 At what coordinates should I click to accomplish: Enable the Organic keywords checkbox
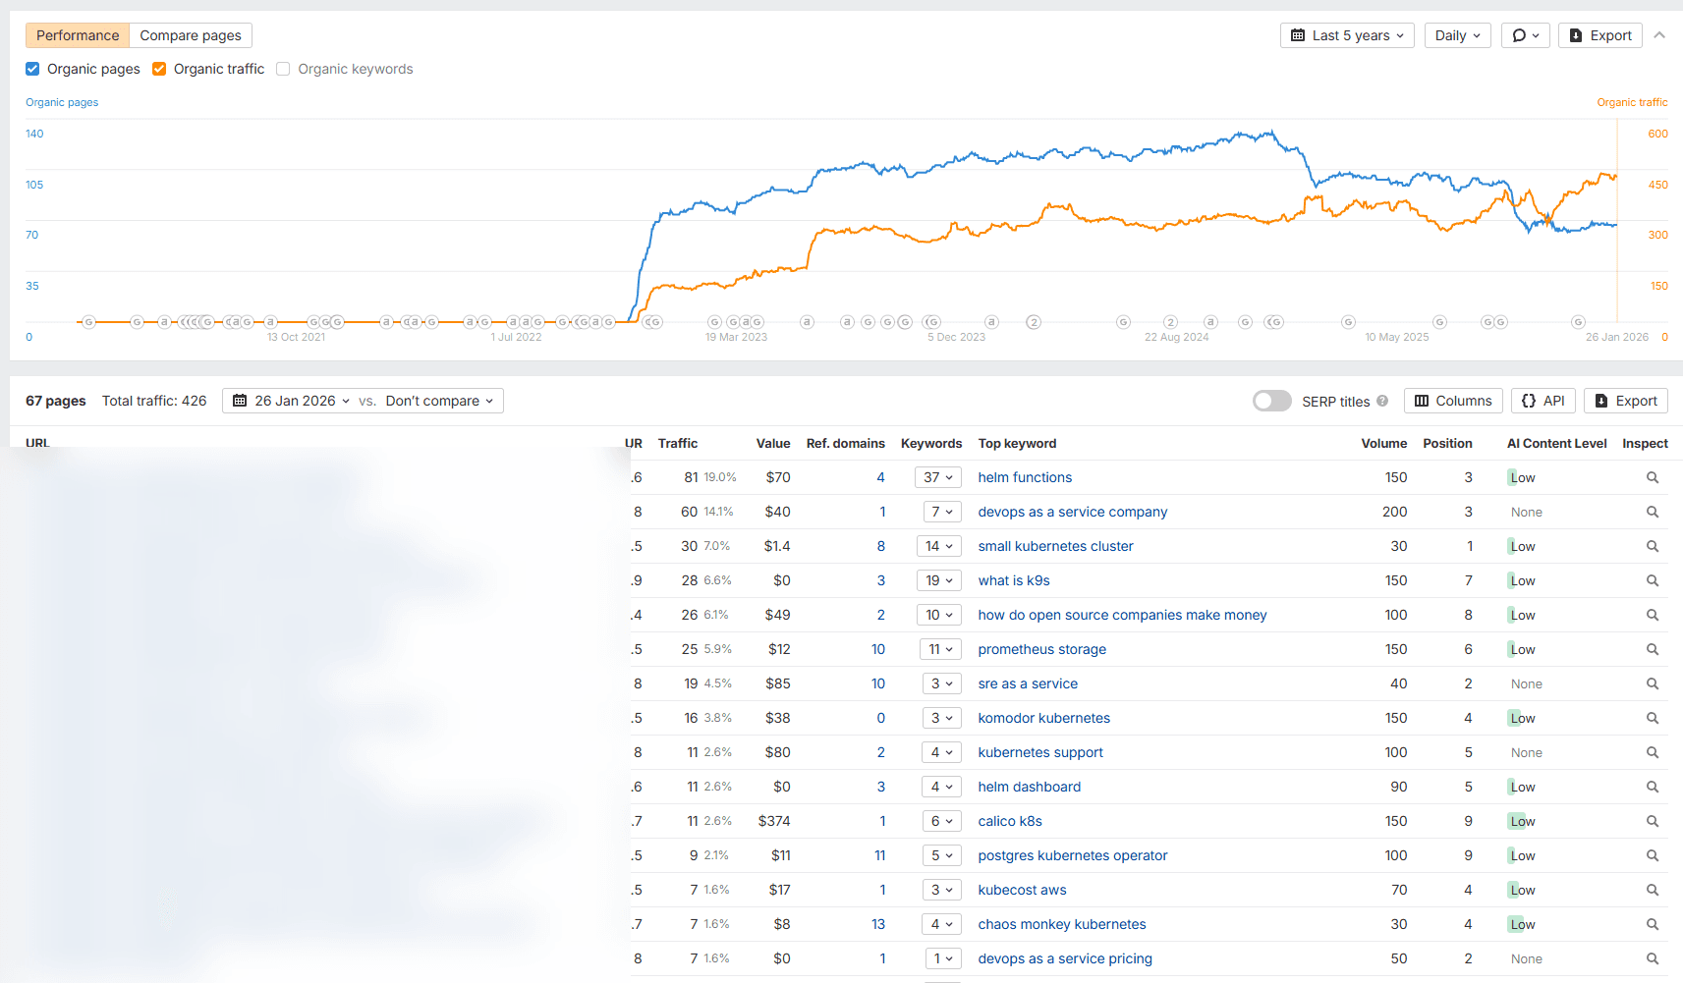coord(283,69)
